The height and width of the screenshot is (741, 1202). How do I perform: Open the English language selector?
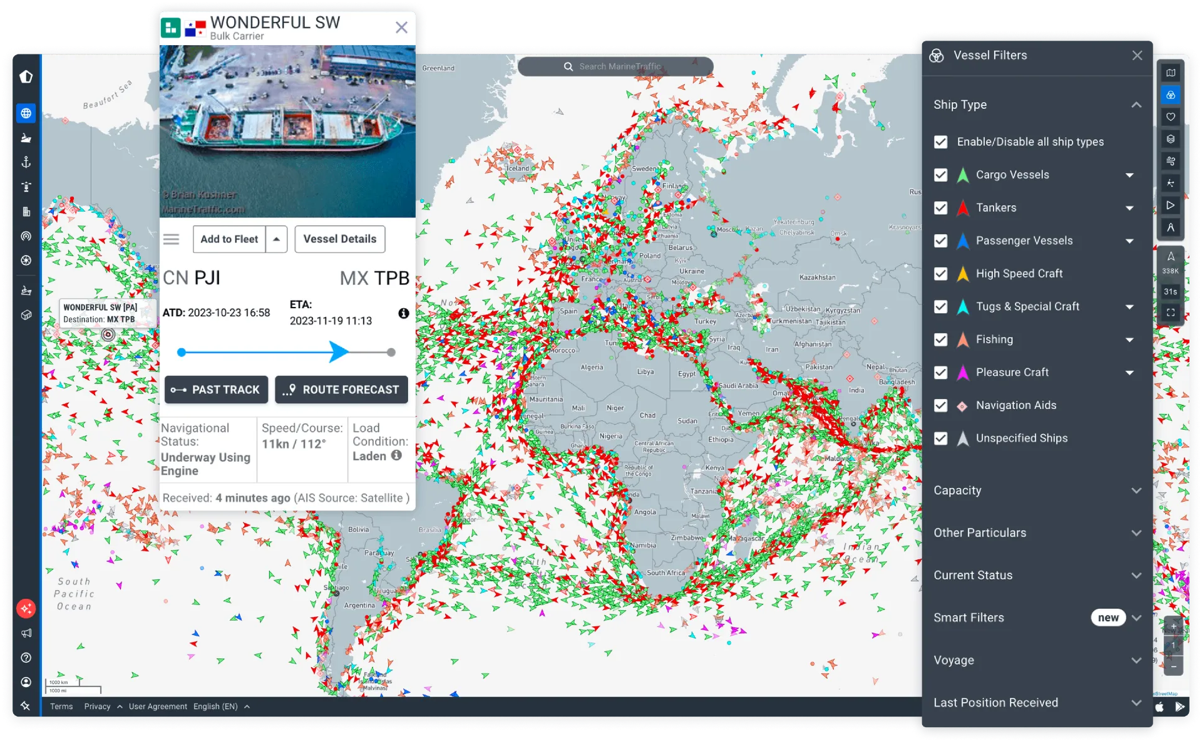[216, 706]
